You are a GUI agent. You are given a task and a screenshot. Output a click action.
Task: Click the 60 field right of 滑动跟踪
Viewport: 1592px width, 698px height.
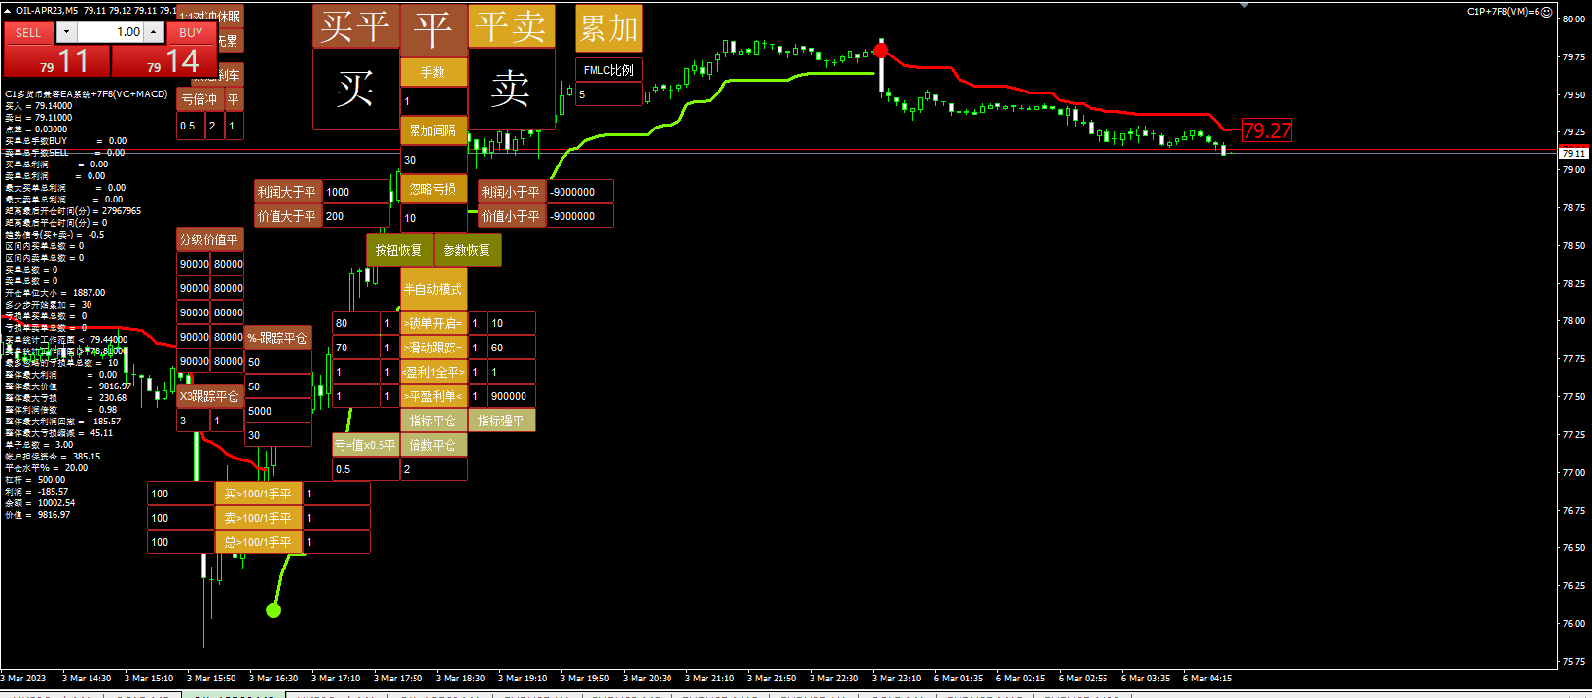tap(512, 348)
